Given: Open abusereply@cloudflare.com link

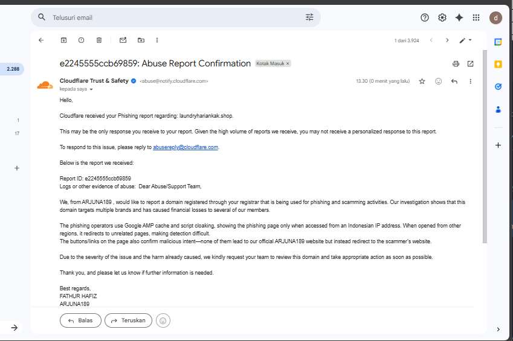Looking at the screenshot, I should coord(186,147).
